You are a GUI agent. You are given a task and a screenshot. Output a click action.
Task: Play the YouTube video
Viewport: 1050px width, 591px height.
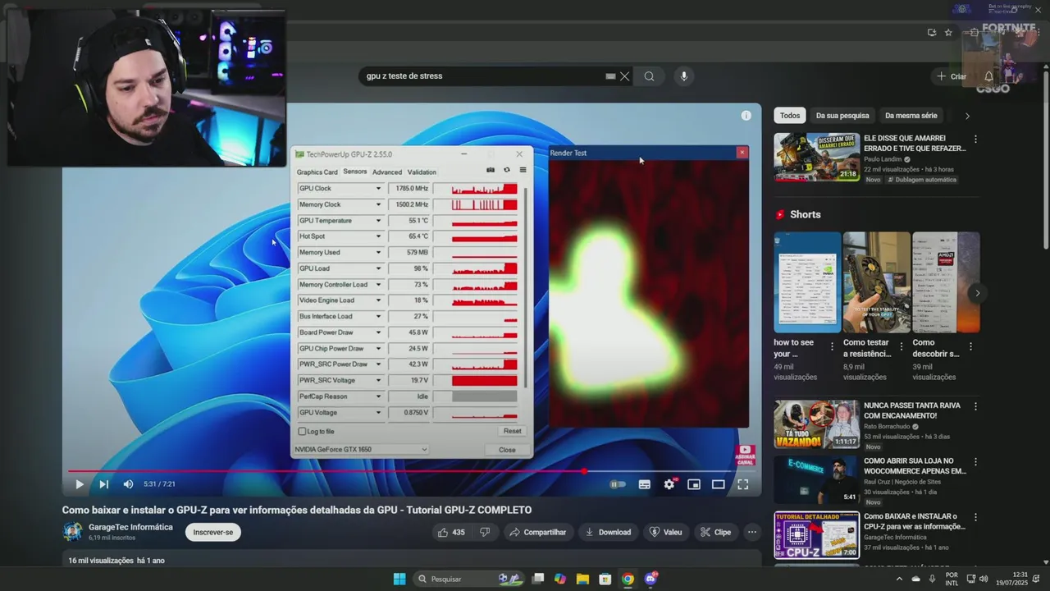(x=80, y=484)
